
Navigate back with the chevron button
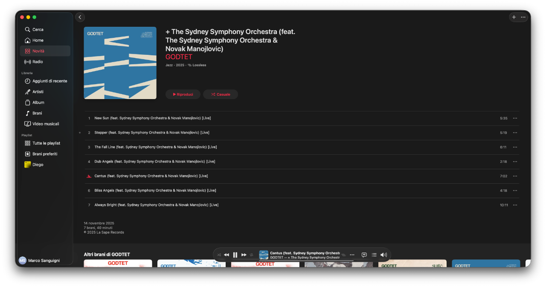(x=80, y=17)
